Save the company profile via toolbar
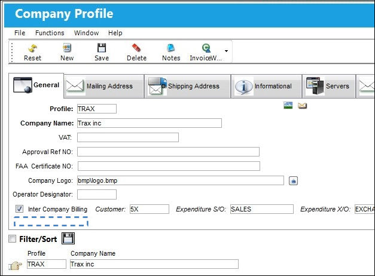The height and width of the screenshot is (276, 375). pyautogui.click(x=102, y=53)
